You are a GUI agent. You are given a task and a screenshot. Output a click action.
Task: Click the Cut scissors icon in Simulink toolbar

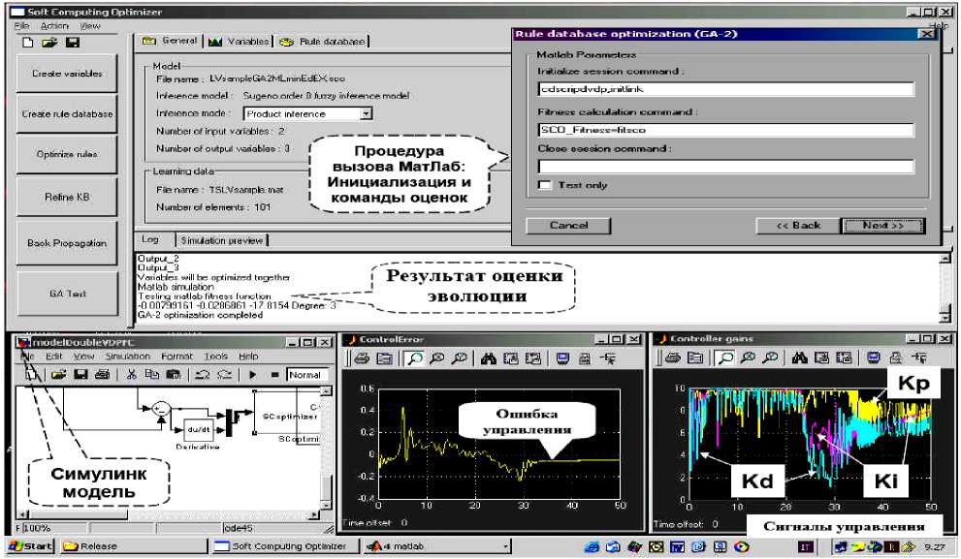[x=131, y=374]
